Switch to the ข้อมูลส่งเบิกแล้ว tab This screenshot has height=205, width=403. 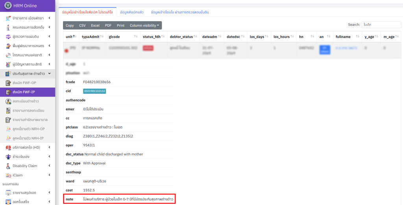coord(132,12)
